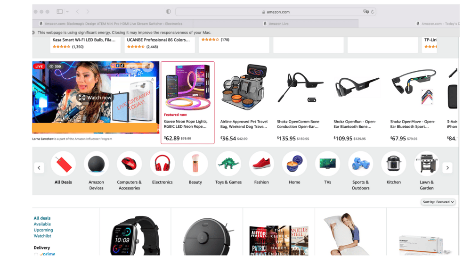The height and width of the screenshot is (265, 471).
Task: Open UCANBE Professional 86 Colors product
Action: (158, 40)
